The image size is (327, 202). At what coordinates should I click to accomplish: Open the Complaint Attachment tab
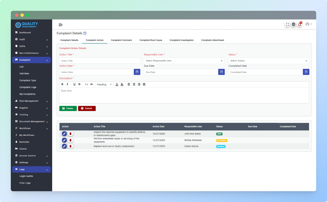pos(213,40)
